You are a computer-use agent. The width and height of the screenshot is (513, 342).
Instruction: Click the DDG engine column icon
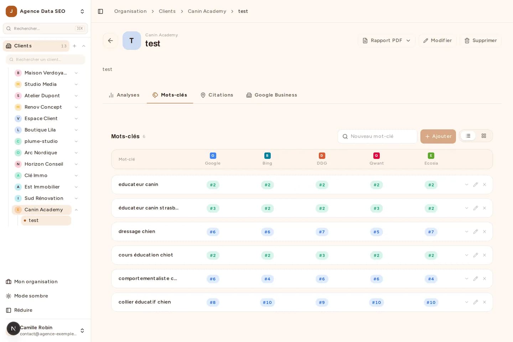tap(322, 156)
